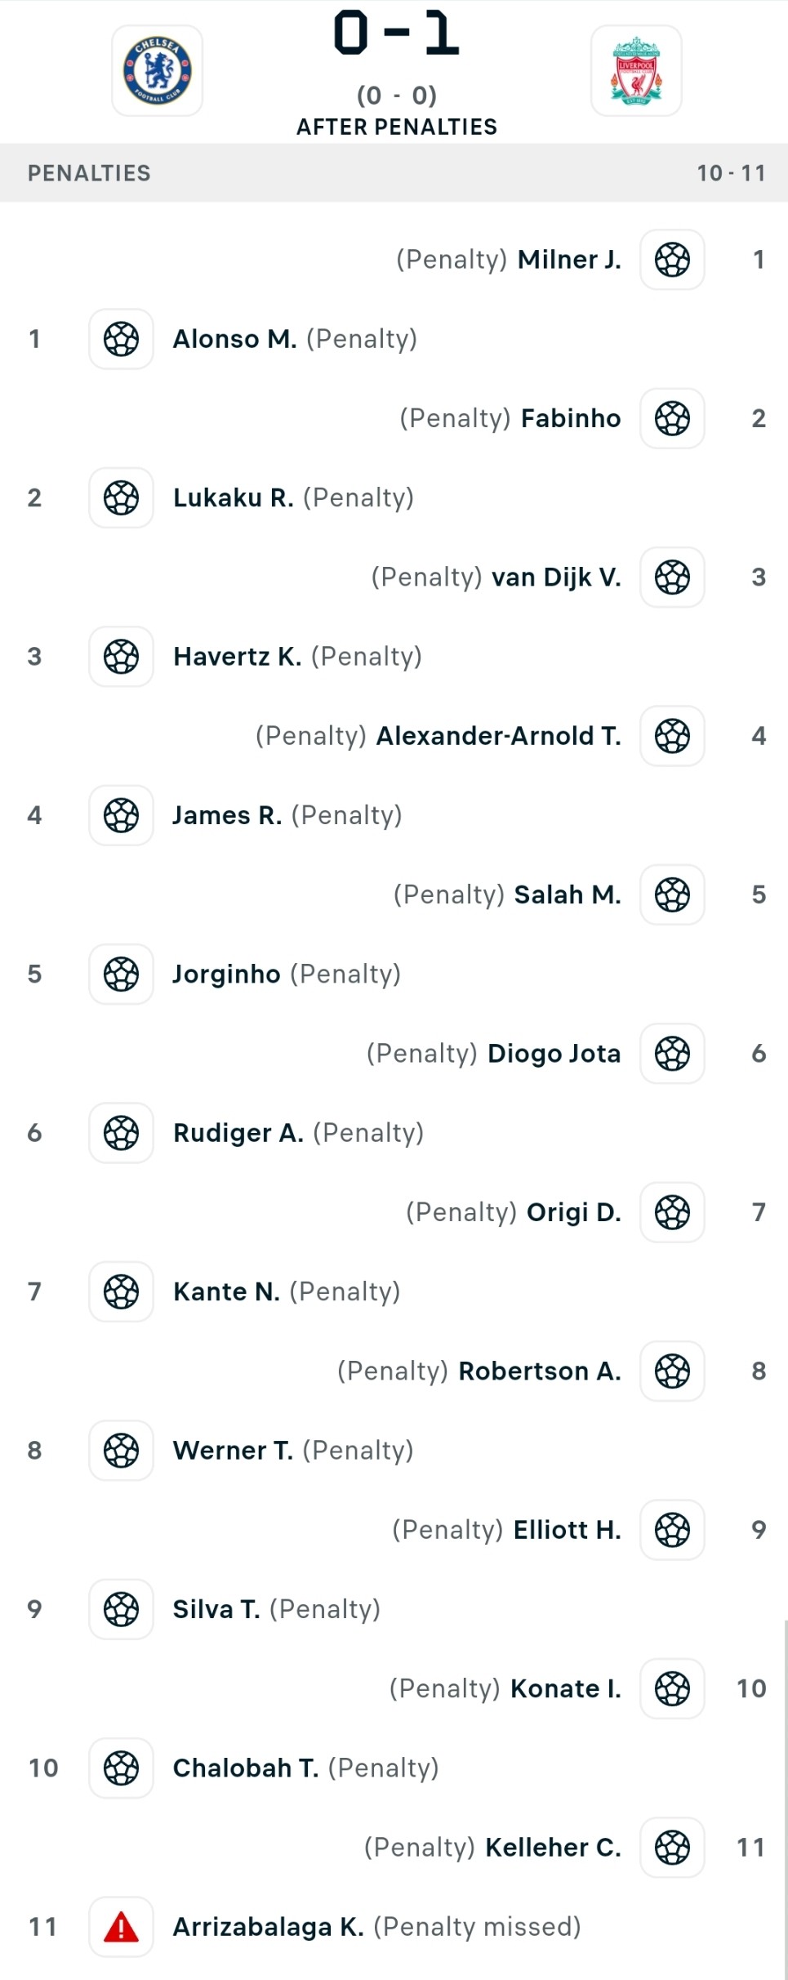Select the Chalobah T. penalty row
788x1980 pixels.
(394, 1768)
